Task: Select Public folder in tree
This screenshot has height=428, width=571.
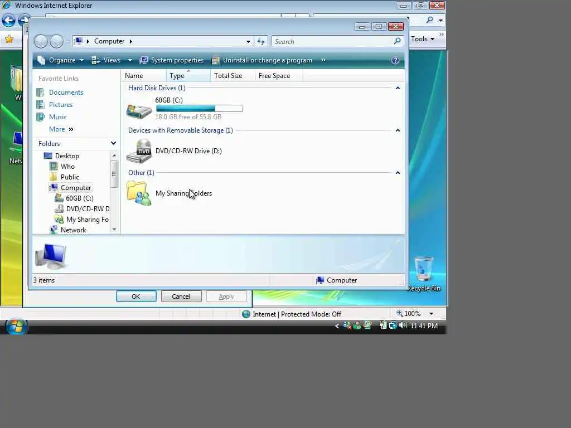Action: click(70, 177)
